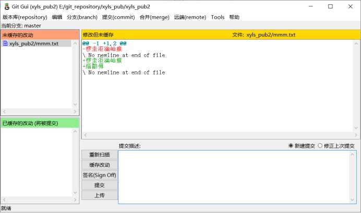Image resolution: width=361 pixels, height=213 pixels.
Task: Click up arrow of diff view vertical scrollbar
Action: click(356, 43)
